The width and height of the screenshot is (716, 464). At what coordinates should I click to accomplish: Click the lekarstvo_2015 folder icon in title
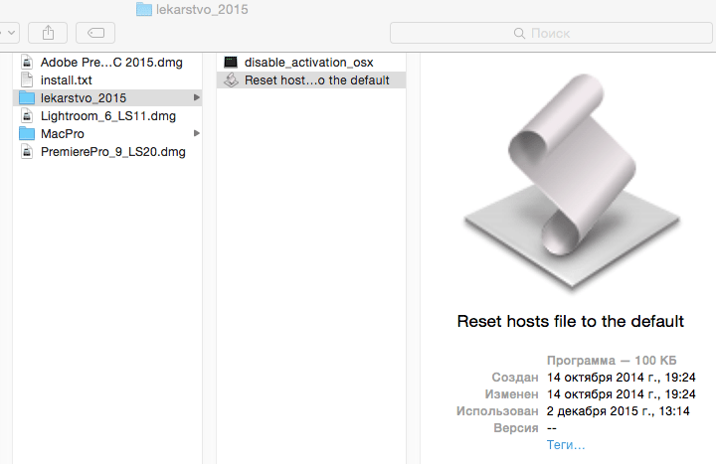point(144,9)
